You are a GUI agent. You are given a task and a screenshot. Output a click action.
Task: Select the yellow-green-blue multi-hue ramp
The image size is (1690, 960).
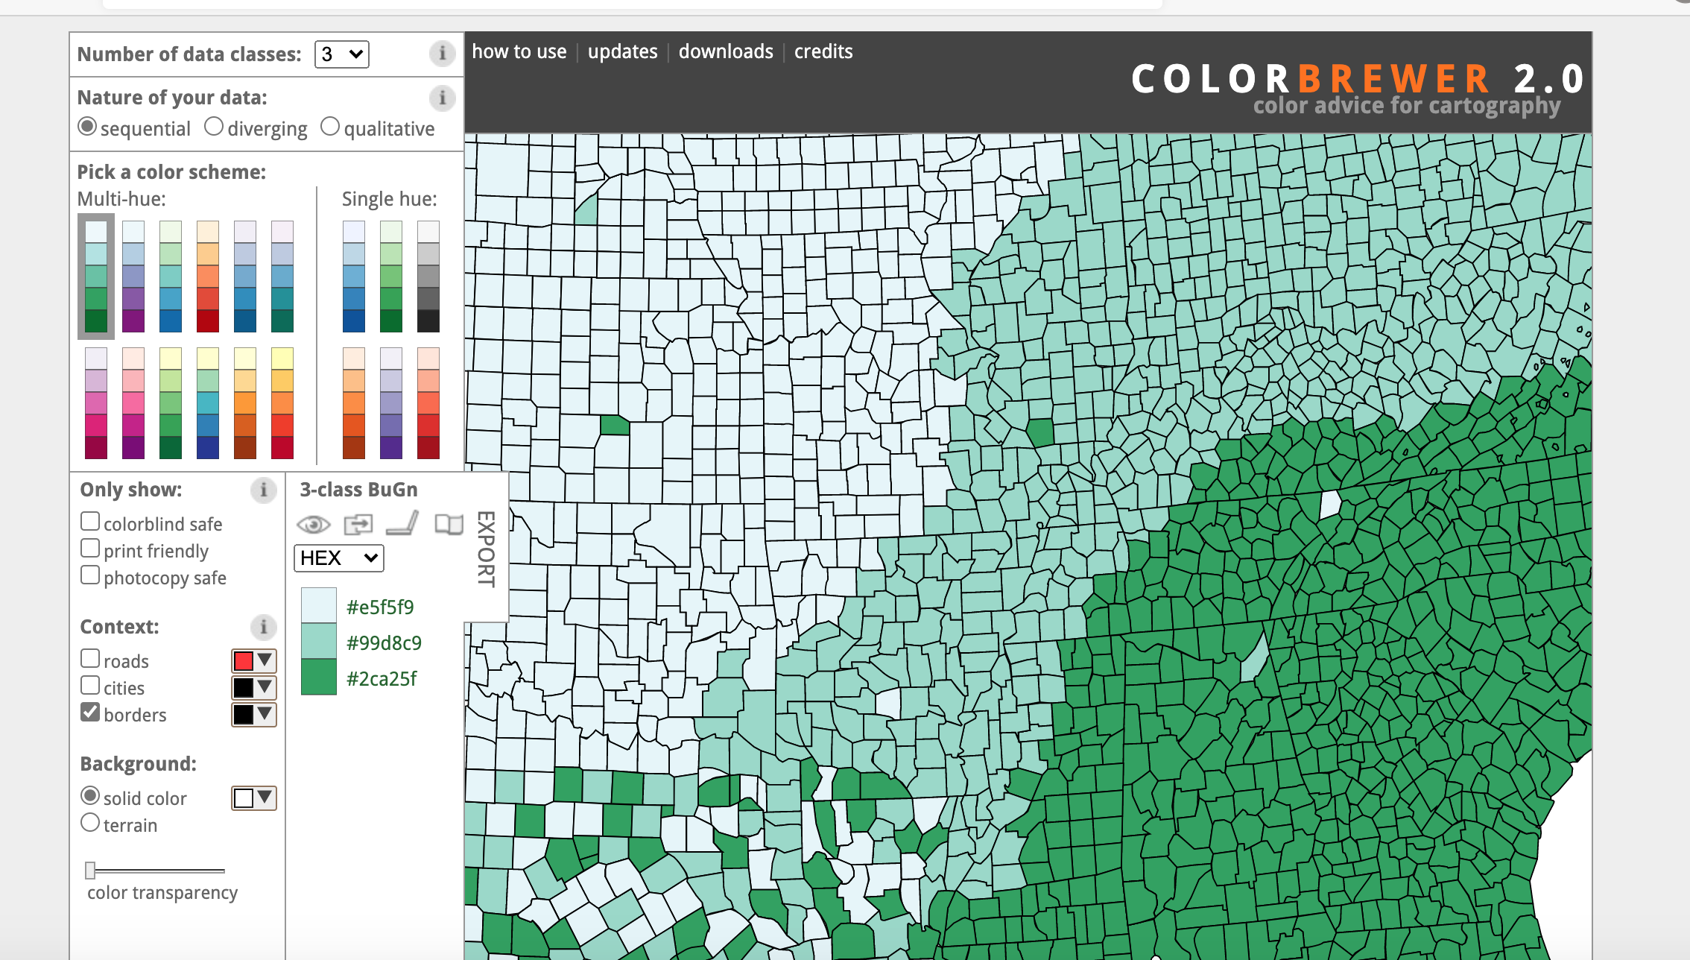[208, 403]
